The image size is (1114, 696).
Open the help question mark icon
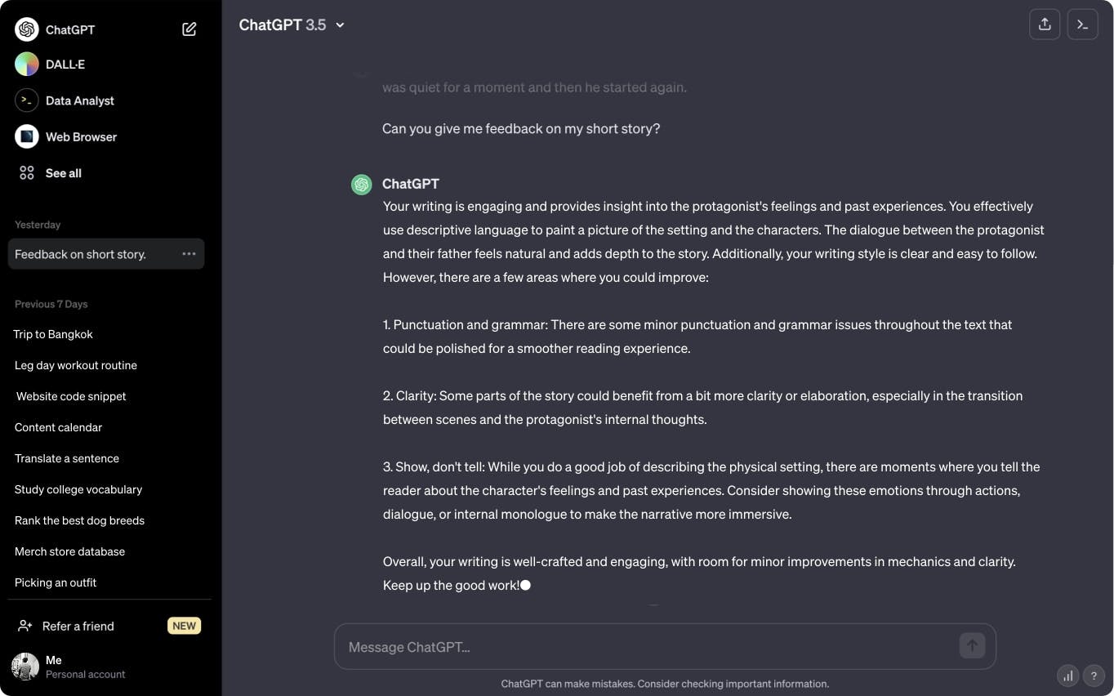(1094, 676)
